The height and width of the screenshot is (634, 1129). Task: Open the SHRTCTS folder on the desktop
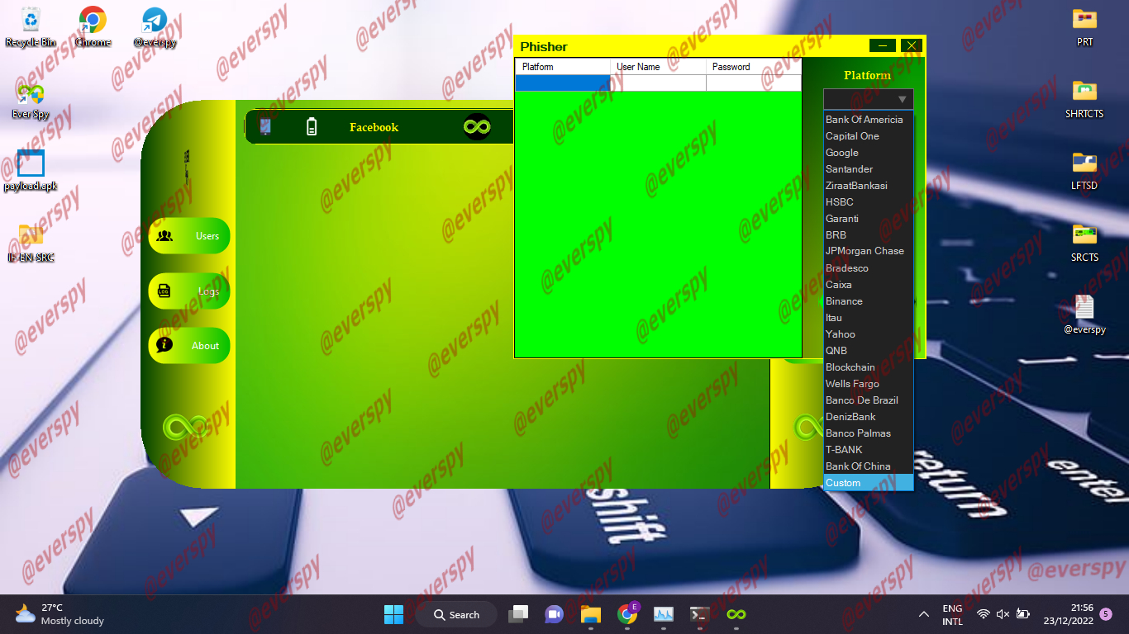coord(1084,99)
